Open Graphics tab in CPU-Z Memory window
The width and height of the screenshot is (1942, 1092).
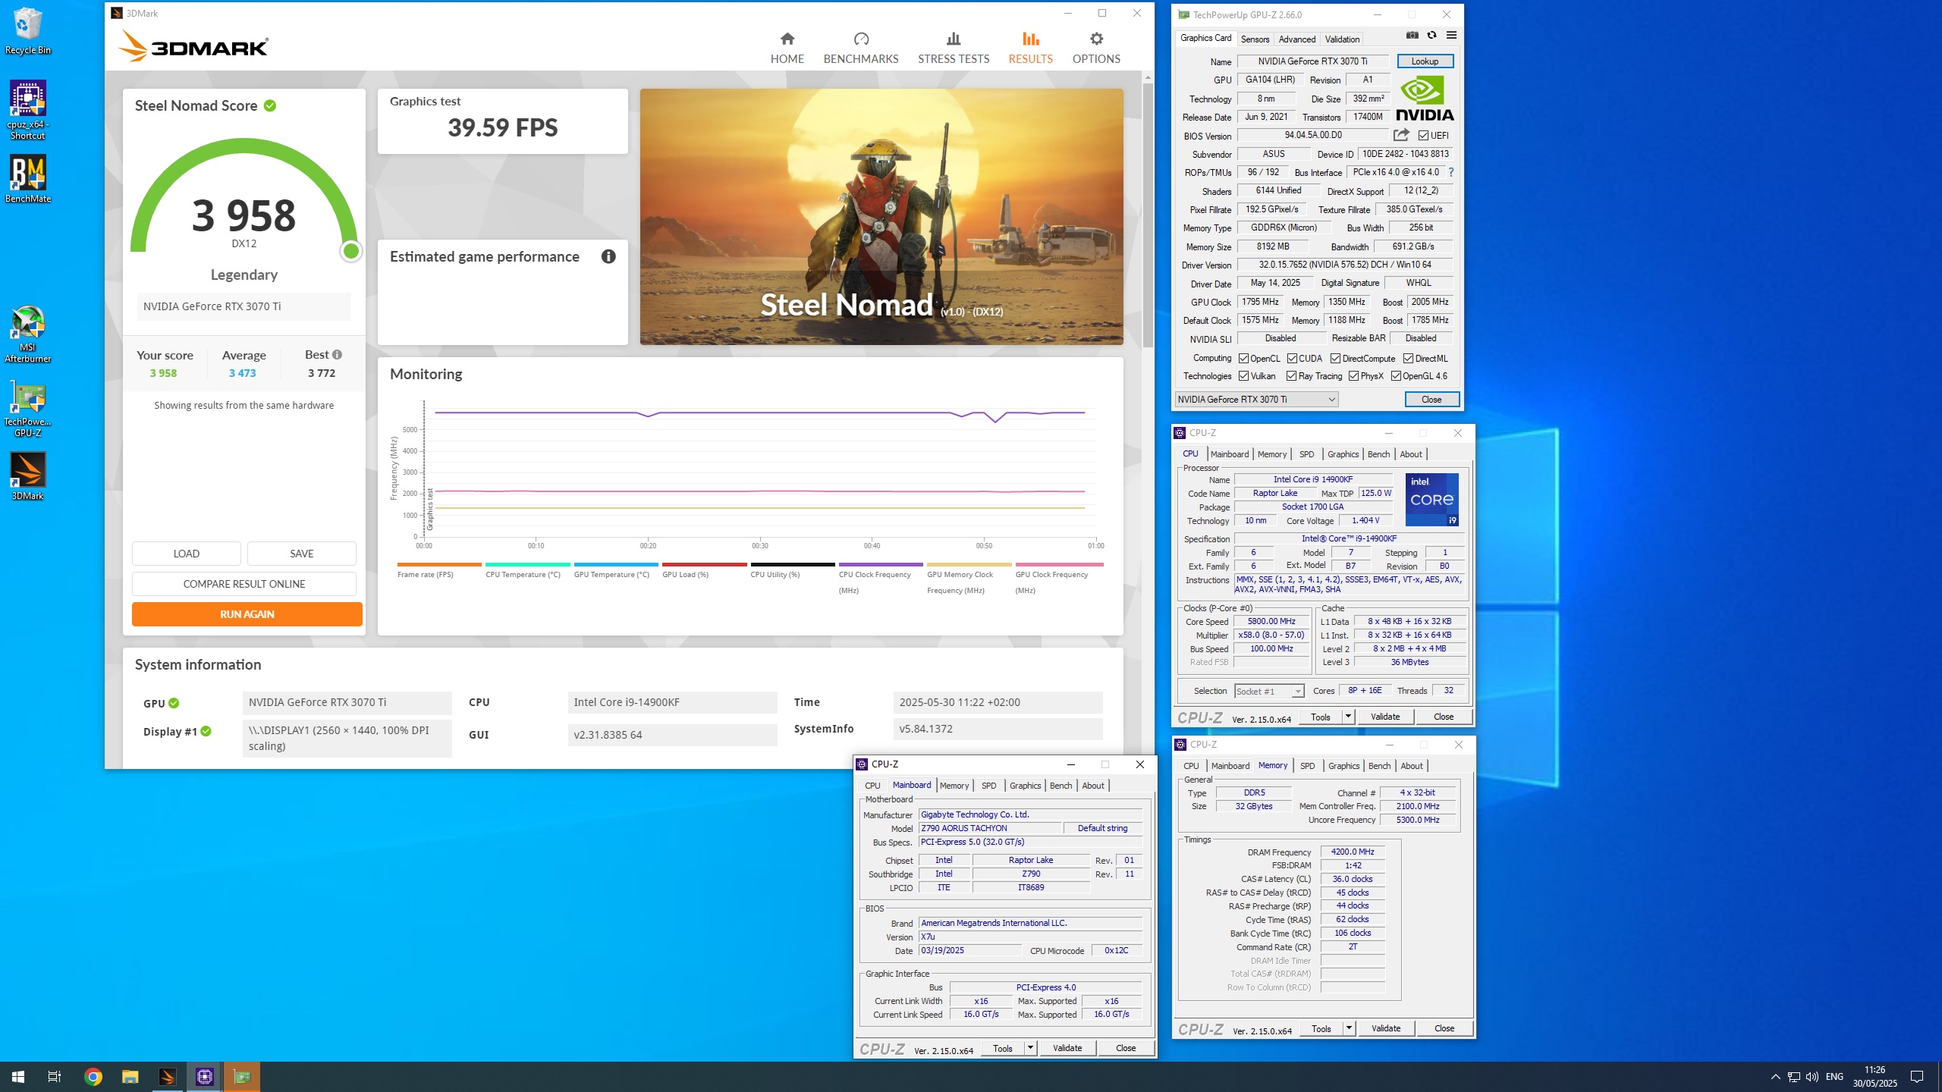pos(1343,765)
